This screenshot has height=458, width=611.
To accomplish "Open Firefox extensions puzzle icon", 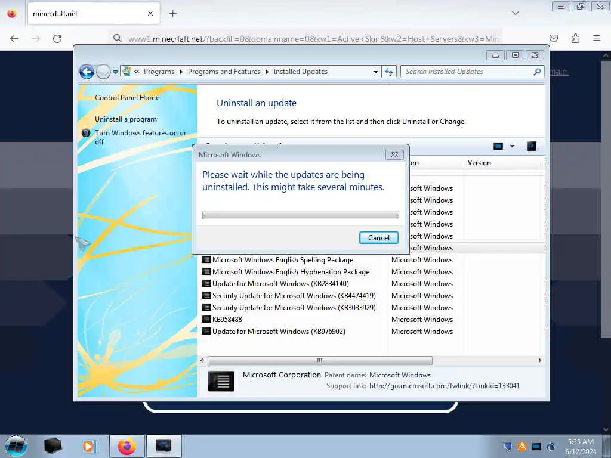I will [x=575, y=38].
